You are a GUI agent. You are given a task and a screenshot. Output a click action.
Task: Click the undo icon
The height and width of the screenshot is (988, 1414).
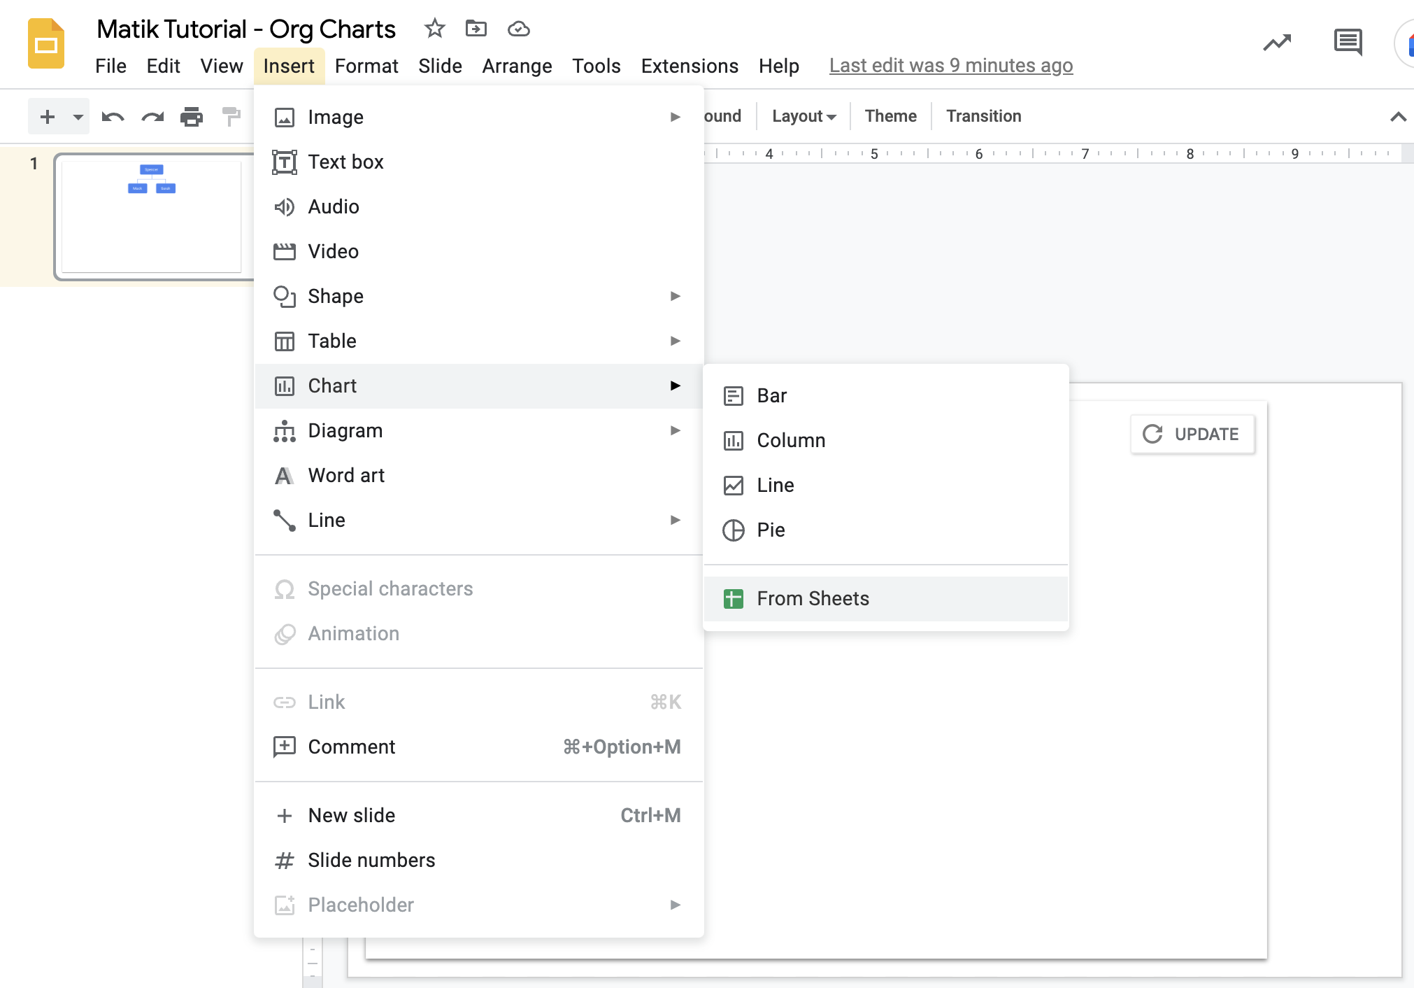(x=113, y=117)
